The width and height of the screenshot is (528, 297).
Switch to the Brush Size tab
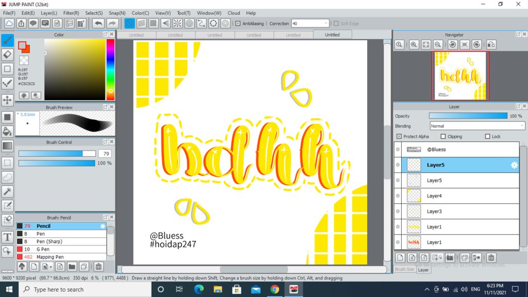pyautogui.click(x=404, y=269)
